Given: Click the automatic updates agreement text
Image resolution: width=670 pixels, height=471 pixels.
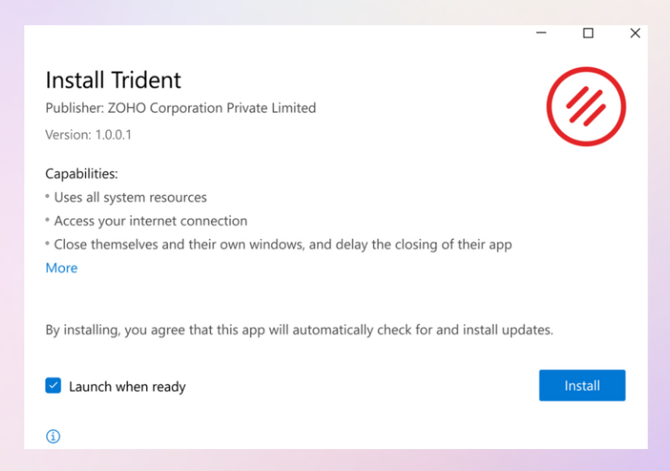Looking at the screenshot, I should (x=299, y=330).
